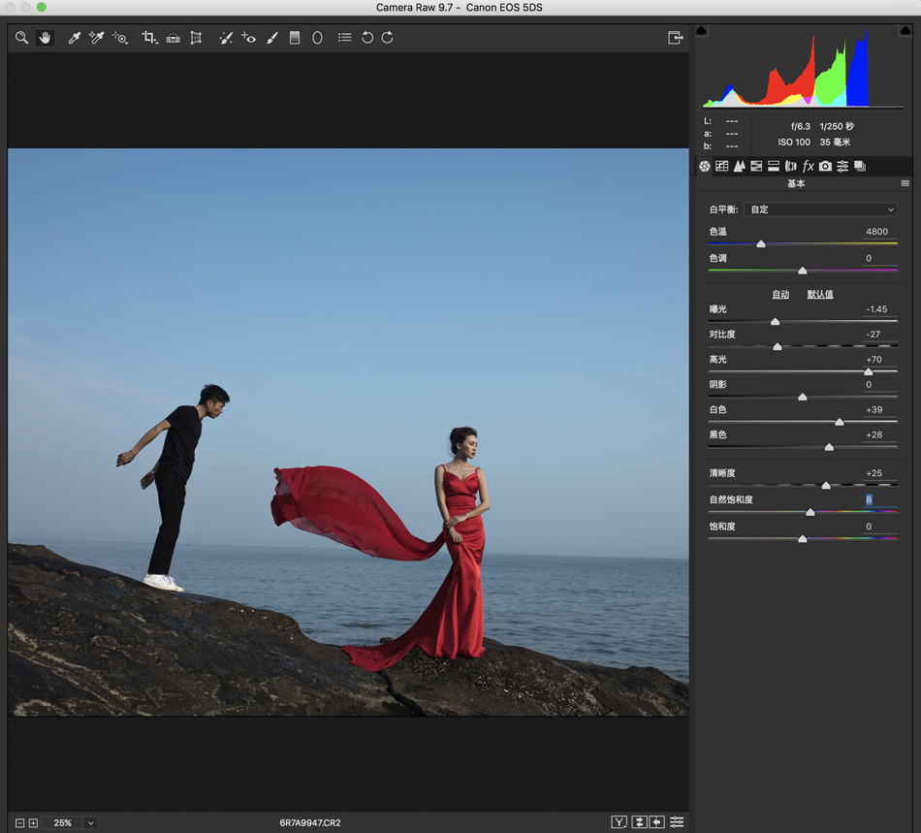Zoom in with the plus button

click(x=34, y=823)
